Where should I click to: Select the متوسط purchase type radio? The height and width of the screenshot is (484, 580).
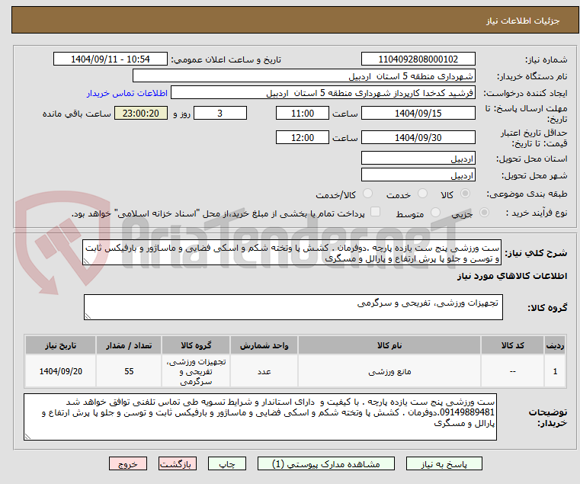pos(435,213)
